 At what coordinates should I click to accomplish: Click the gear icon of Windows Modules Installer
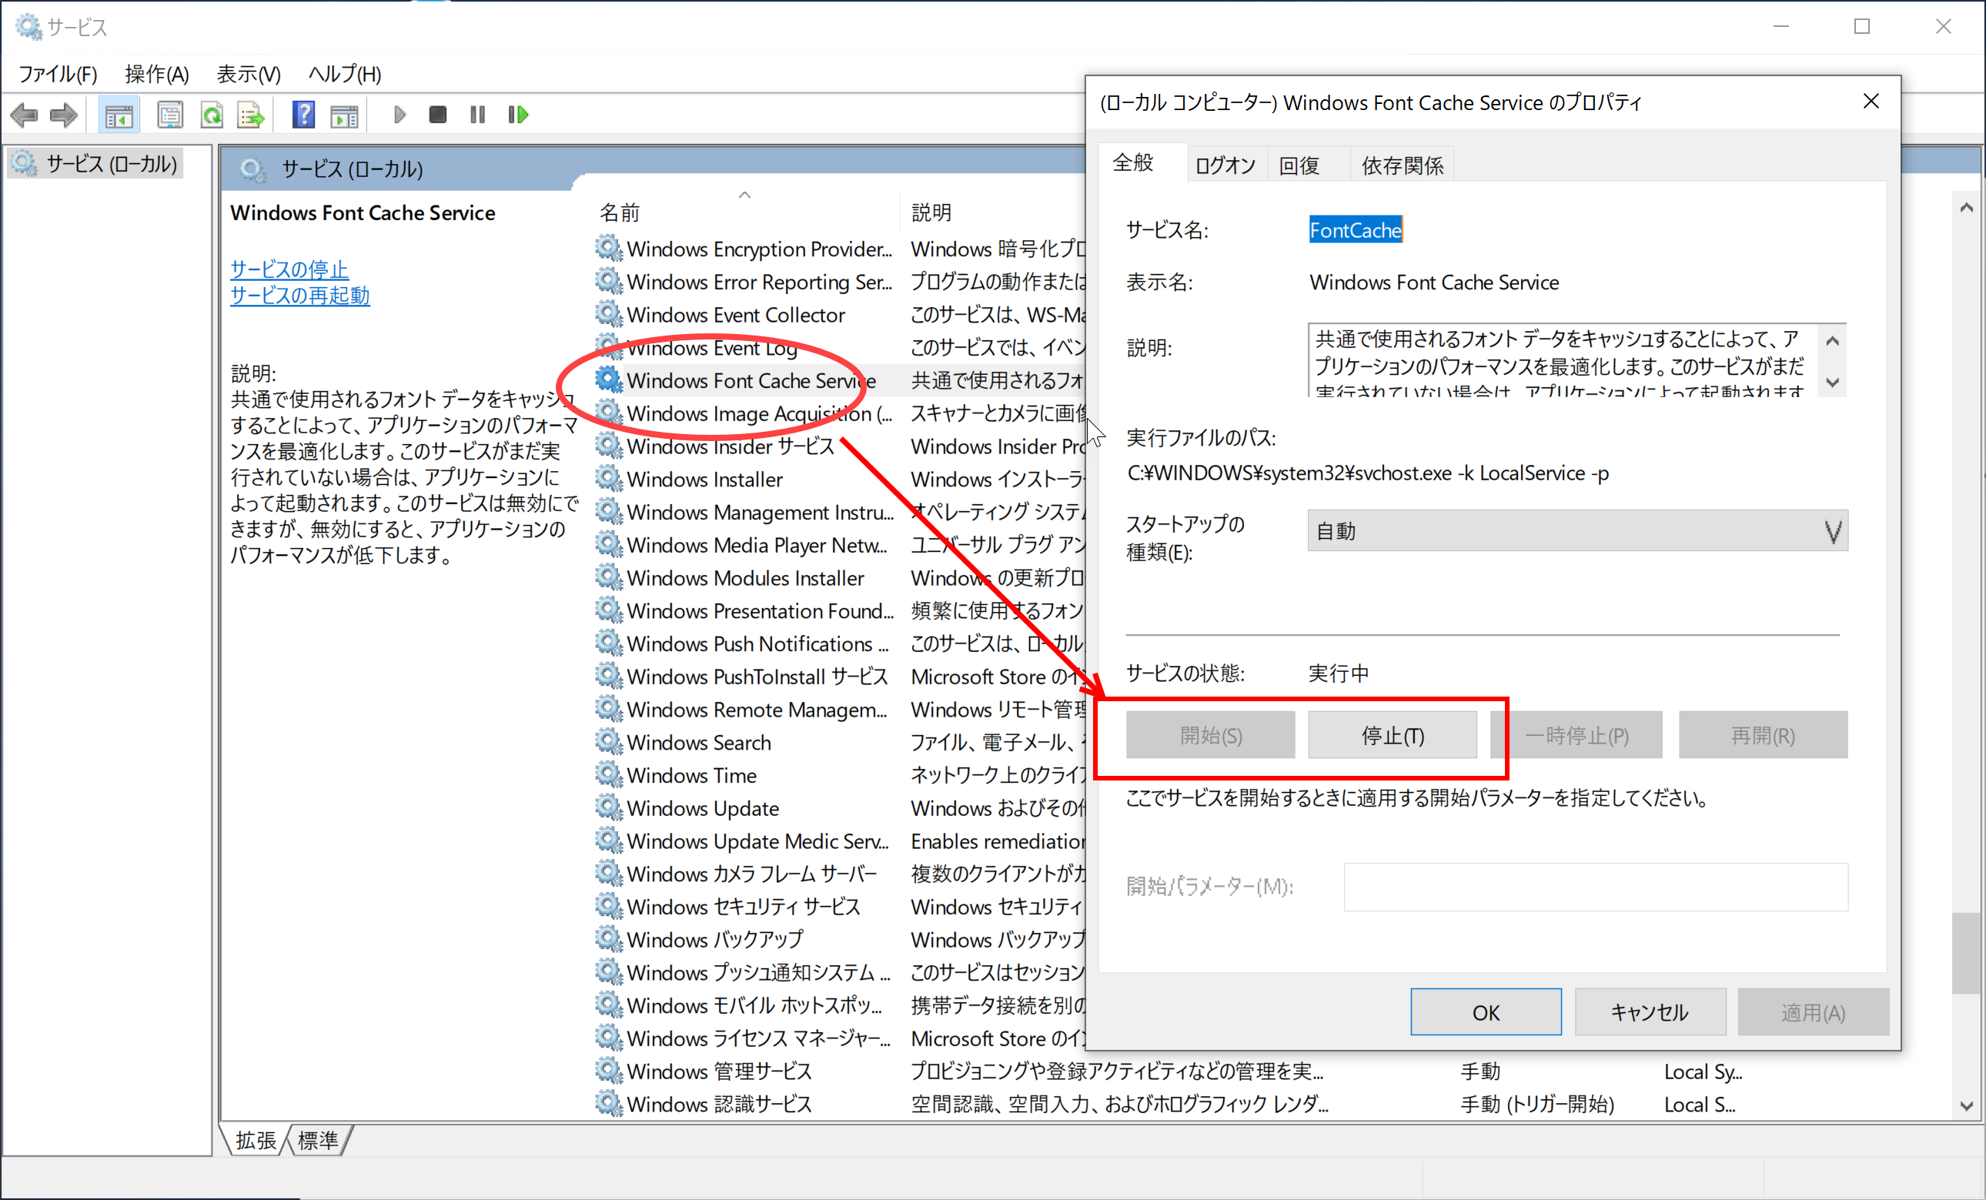tap(609, 577)
